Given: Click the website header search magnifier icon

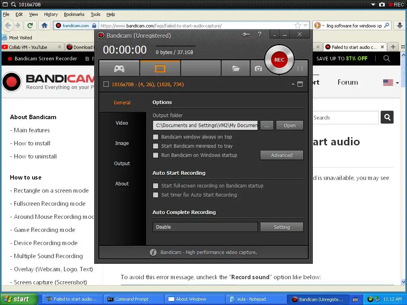Looking at the screenshot, I should pos(386,58).
